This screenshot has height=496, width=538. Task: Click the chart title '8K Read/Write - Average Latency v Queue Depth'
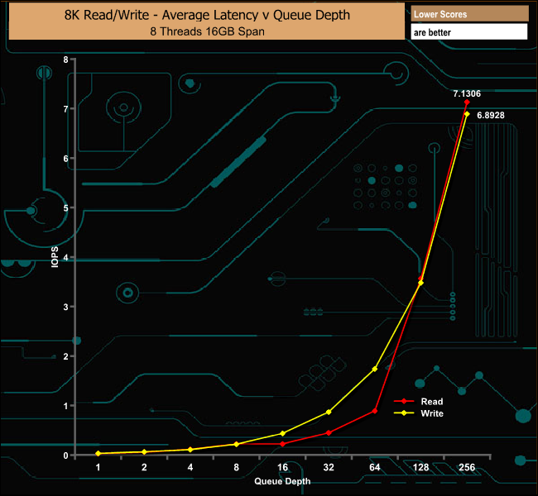coord(207,15)
